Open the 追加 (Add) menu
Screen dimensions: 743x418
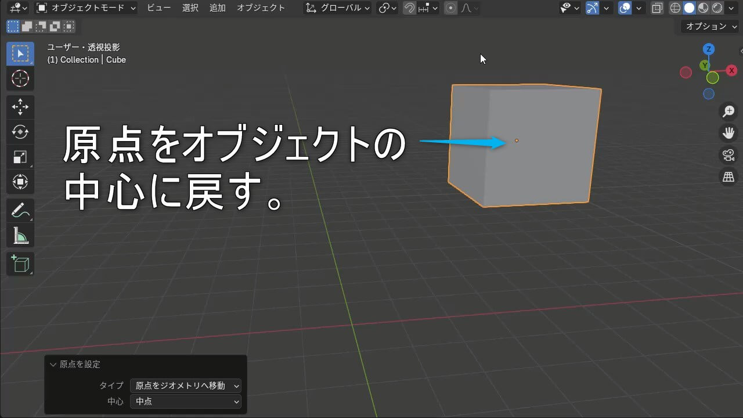pos(218,8)
